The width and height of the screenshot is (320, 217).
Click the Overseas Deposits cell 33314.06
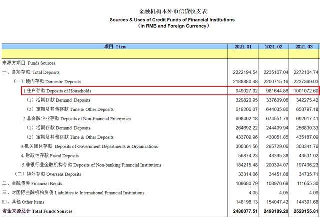pyautogui.click(x=248, y=174)
